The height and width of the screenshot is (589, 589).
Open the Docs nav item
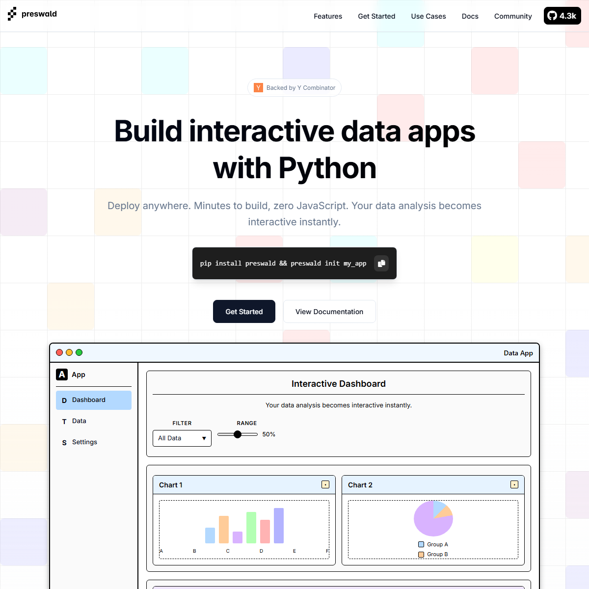pos(470,16)
